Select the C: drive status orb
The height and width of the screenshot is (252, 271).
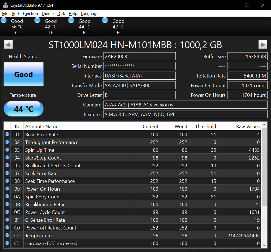point(3,20)
